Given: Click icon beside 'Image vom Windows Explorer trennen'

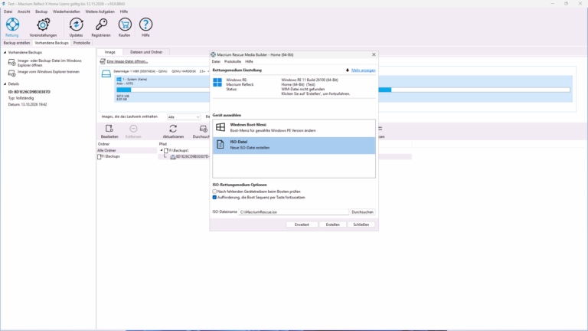Looking at the screenshot, I should point(12,73).
